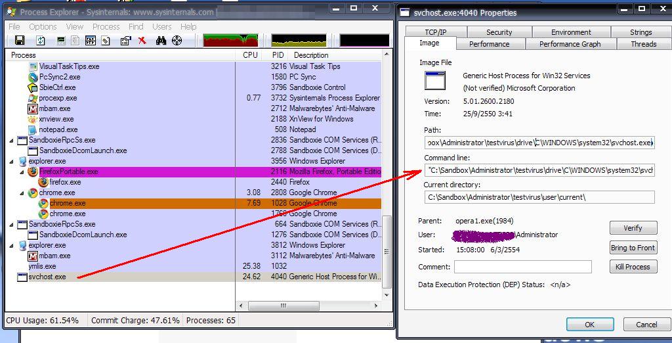The width and height of the screenshot is (672, 343).
Task: Collapse the SandboxieRpcSs.exe PID 664 tree node
Action: click(x=12, y=224)
